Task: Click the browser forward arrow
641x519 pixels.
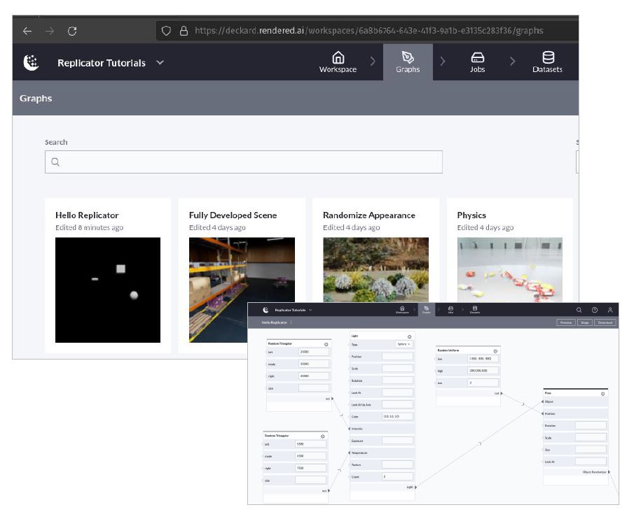Action: [x=50, y=31]
